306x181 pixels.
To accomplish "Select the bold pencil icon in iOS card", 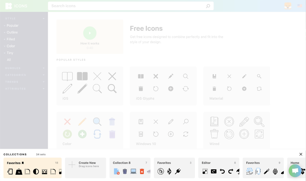I will pos(82,89).
